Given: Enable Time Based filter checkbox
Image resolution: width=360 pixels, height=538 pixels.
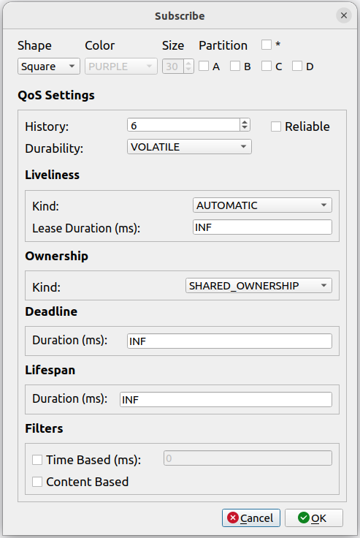Looking at the screenshot, I should click(37, 460).
